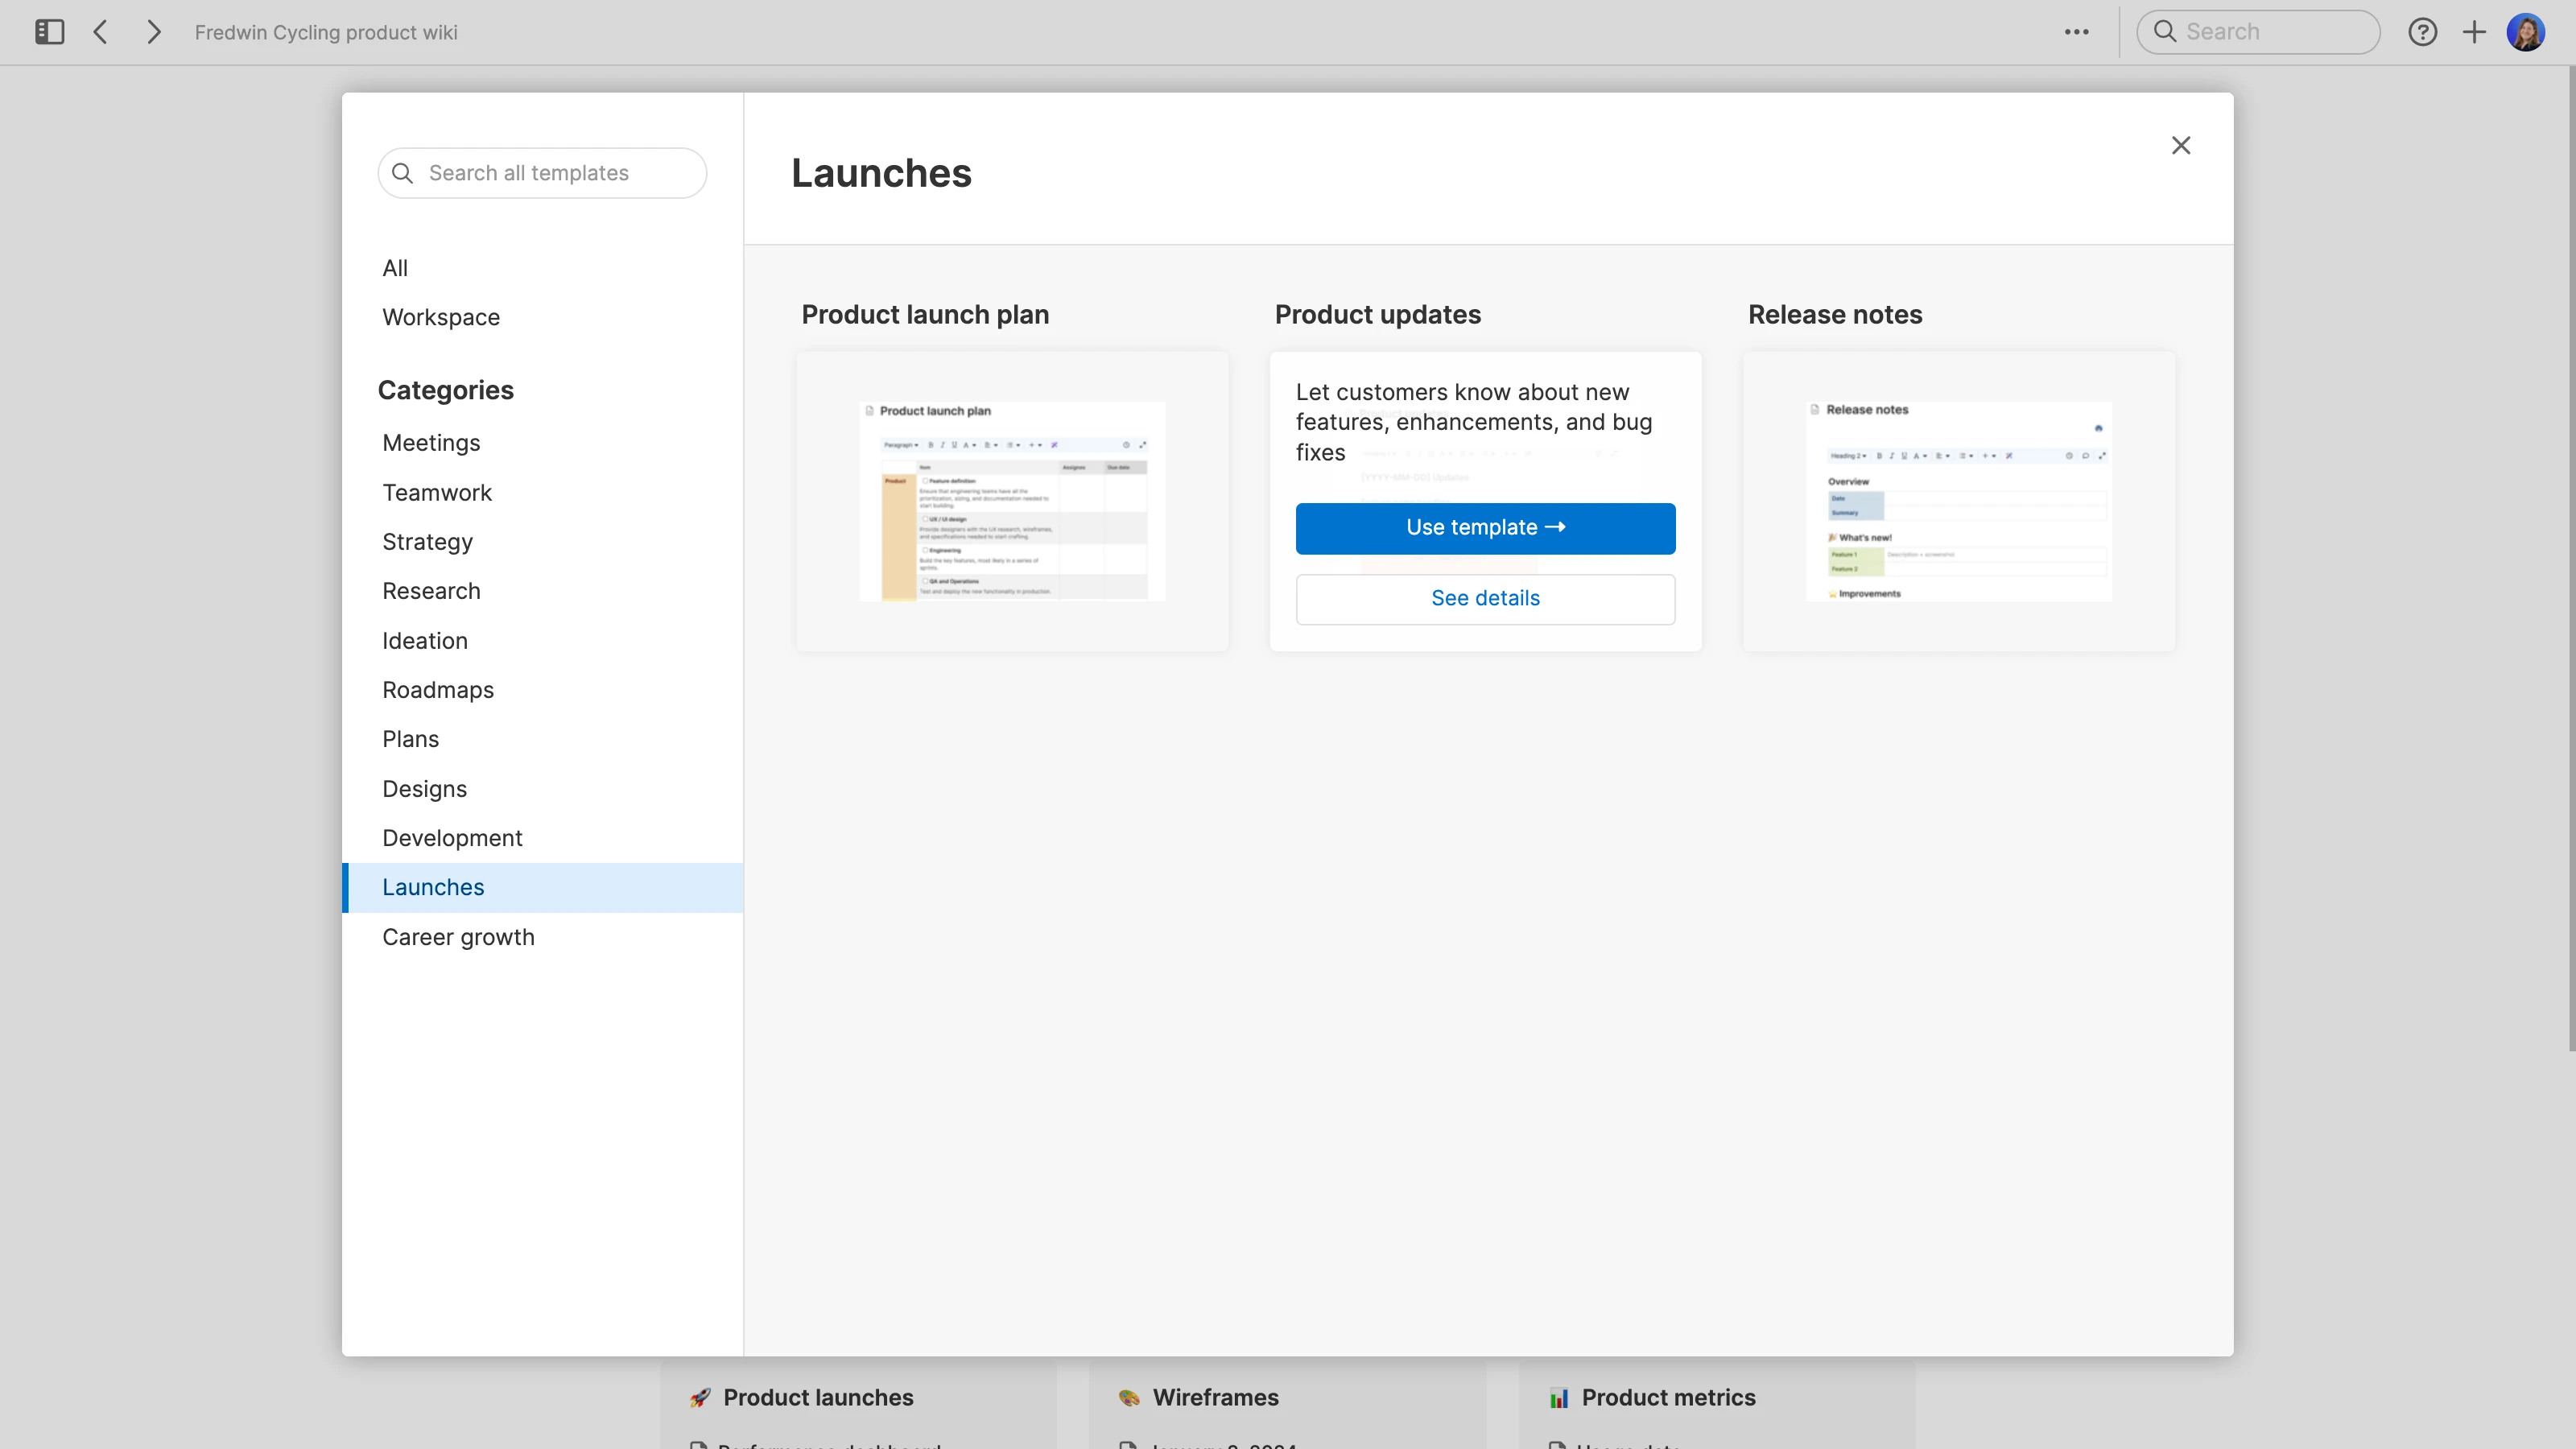Click the See details button

coord(1485,599)
